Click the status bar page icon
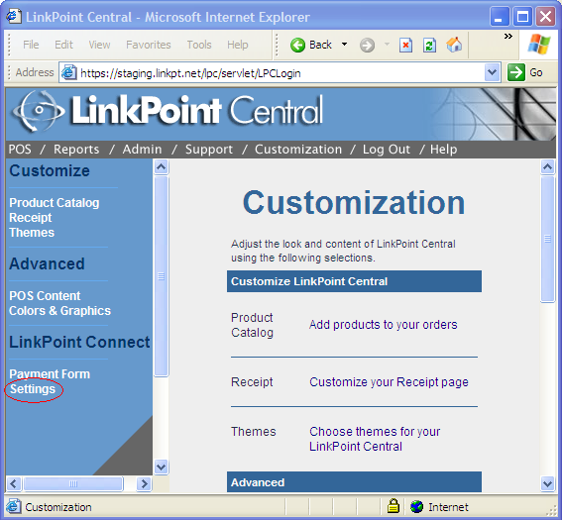This screenshot has height=520, width=562. tap(13, 507)
